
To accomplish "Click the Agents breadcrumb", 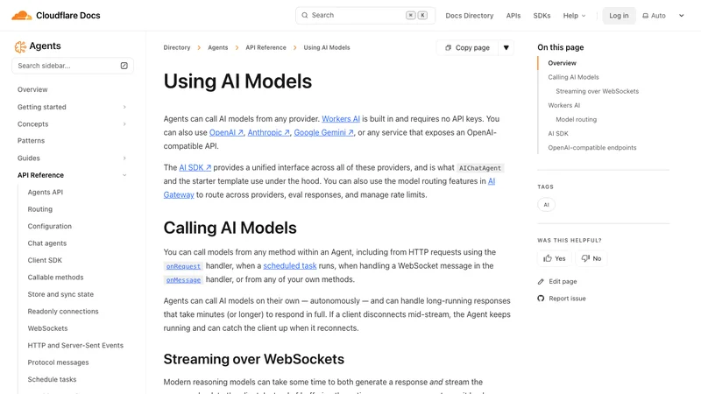I will point(217,47).
